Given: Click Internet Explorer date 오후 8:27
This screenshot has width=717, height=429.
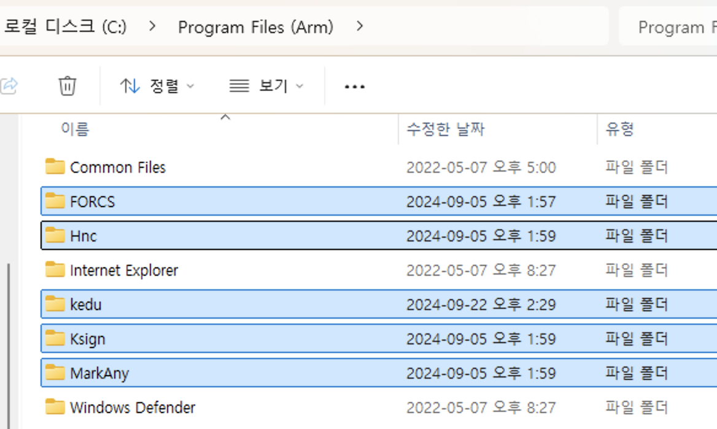Looking at the screenshot, I should click(481, 270).
